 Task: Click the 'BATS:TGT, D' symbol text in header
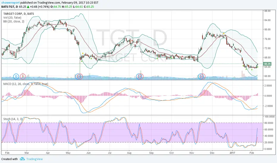click(10, 7)
